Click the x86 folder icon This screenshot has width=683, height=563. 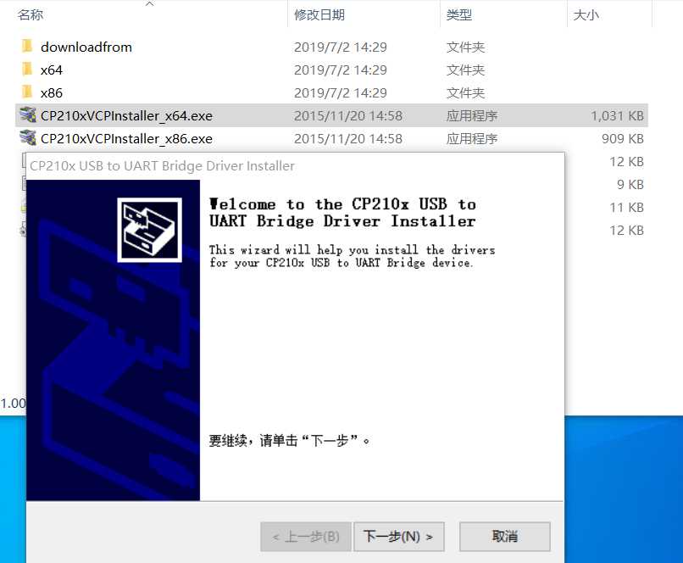(27, 92)
